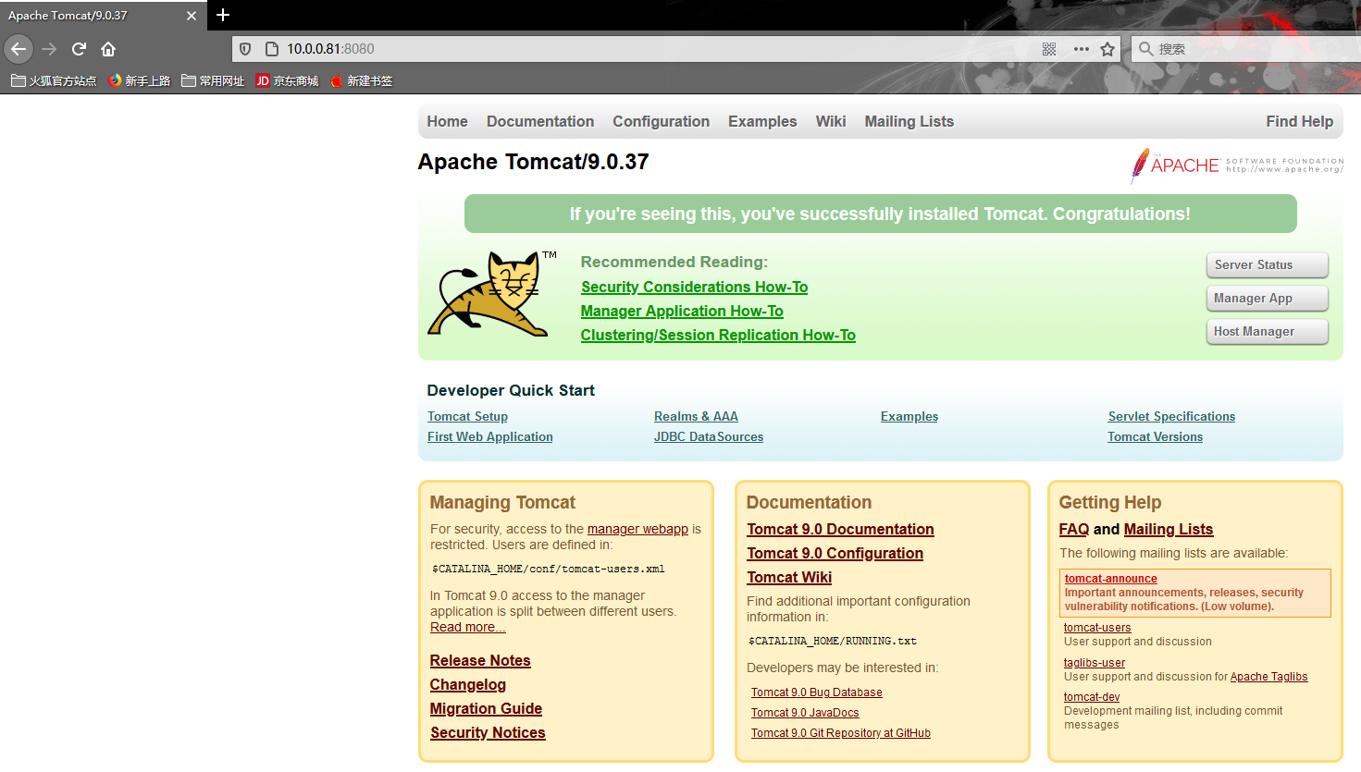This screenshot has height=772, width=1361.
Task: Open the Tomcat Versions link
Action: tap(1155, 436)
